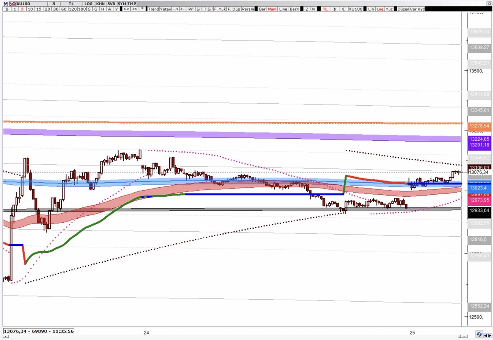
Task: Click the SVD button
Action: [111, 4]
